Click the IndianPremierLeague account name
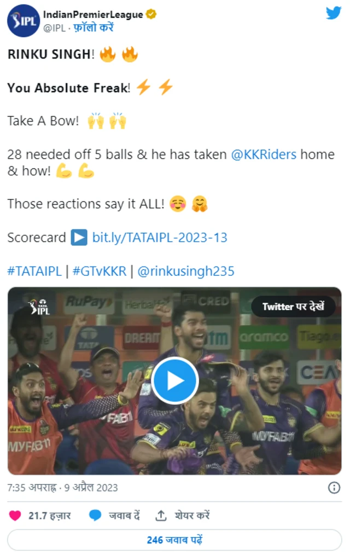350x560 pixels. tap(93, 14)
